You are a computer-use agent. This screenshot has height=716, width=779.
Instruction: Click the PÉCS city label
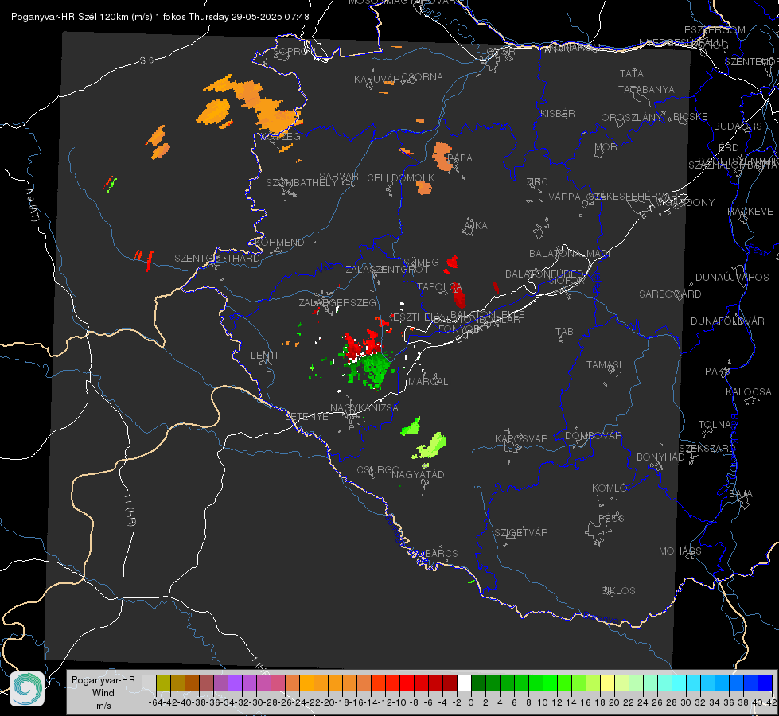(611, 519)
